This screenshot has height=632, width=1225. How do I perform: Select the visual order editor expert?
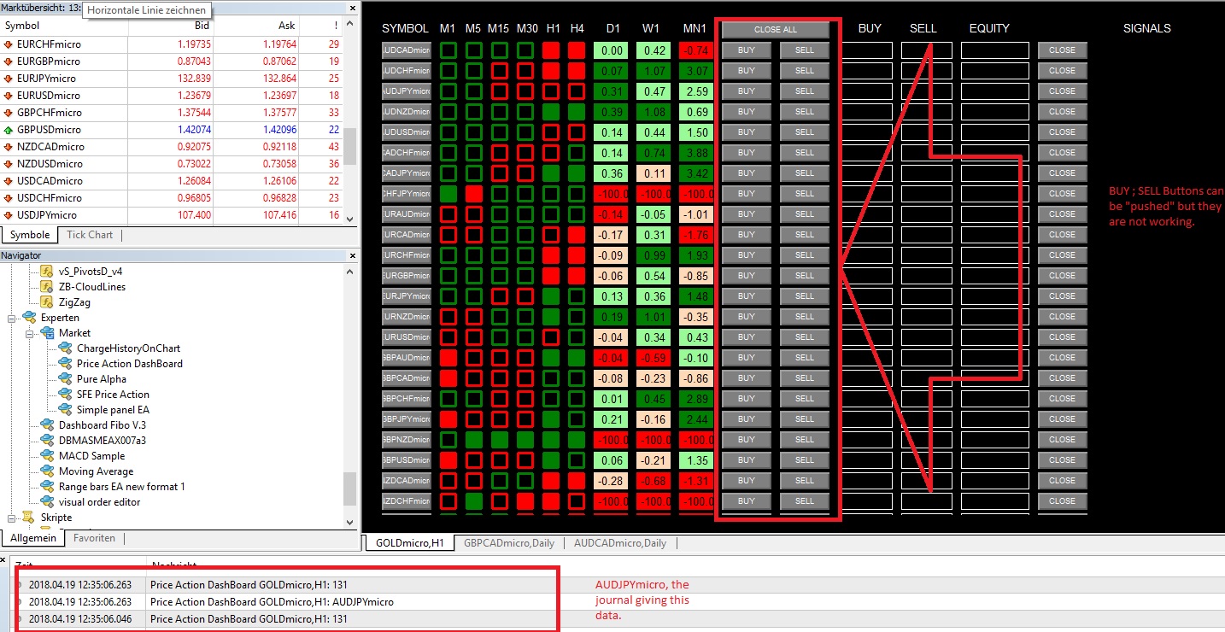click(x=99, y=502)
